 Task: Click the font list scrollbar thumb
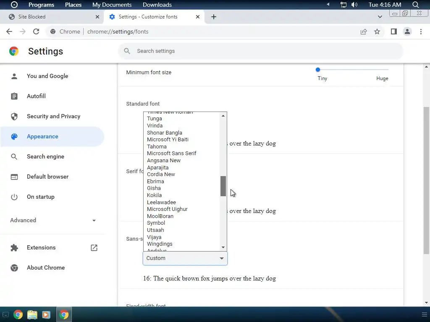[x=223, y=186]
